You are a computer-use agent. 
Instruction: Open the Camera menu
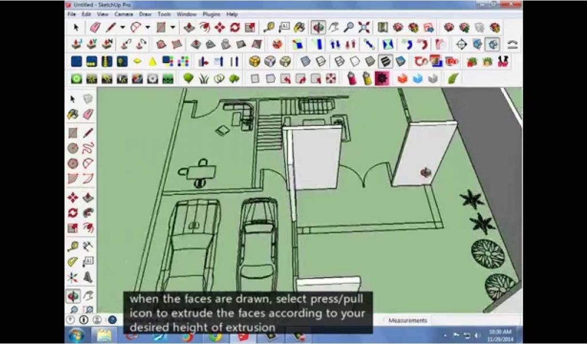pos(123,14)
